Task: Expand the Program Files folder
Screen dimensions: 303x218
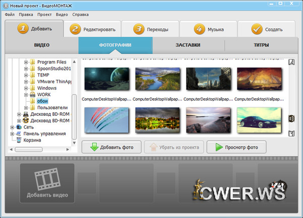Action: pyautogui.click(x=26, y=62)
